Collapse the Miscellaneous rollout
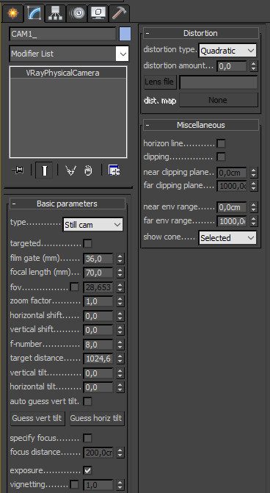Screen dimensions: 270x493 201,125
